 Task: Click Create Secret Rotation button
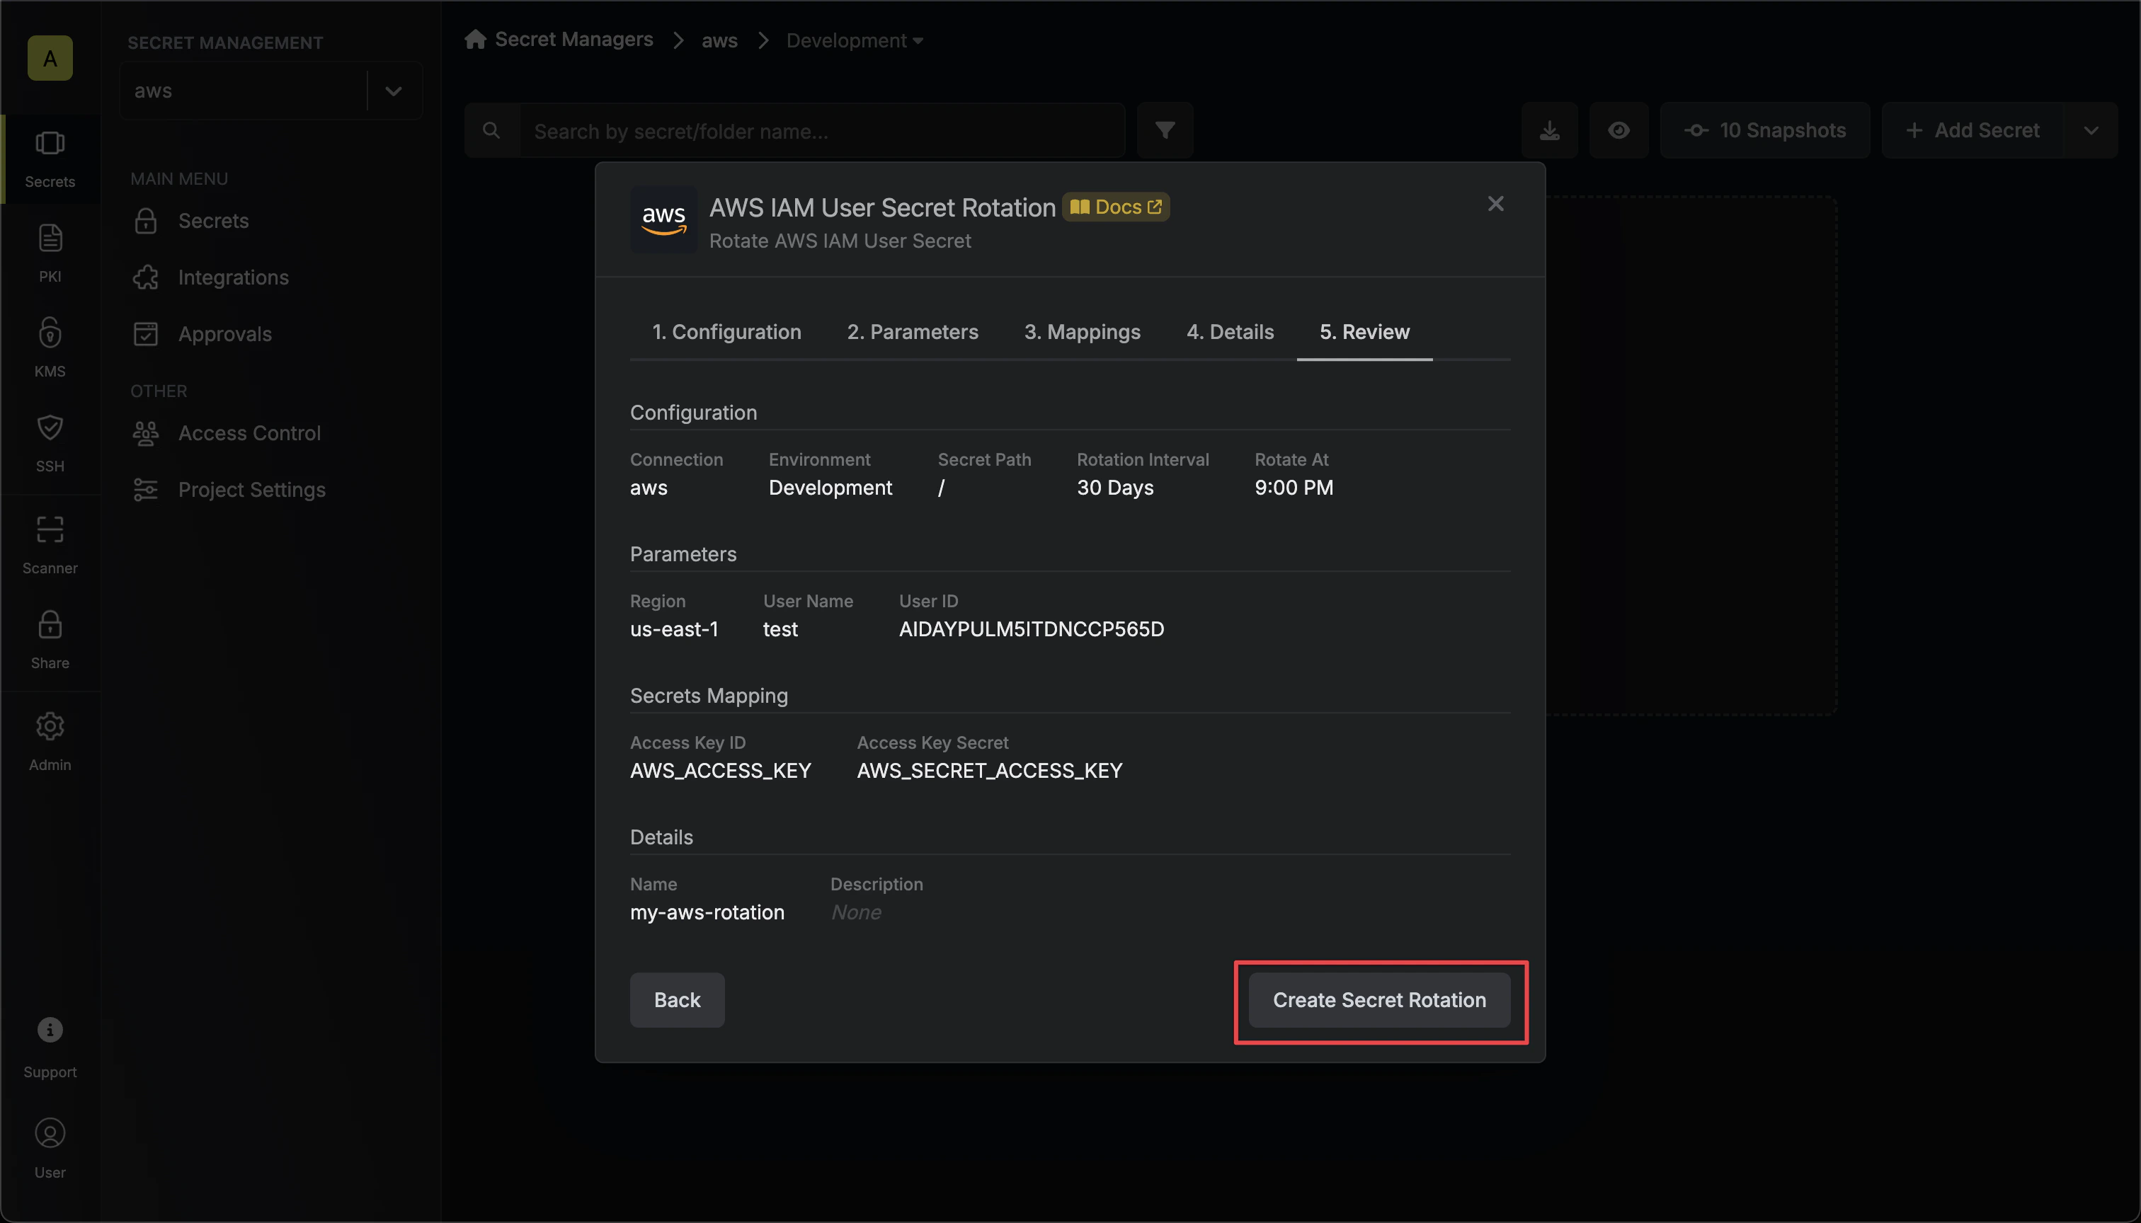[1379, 999]
